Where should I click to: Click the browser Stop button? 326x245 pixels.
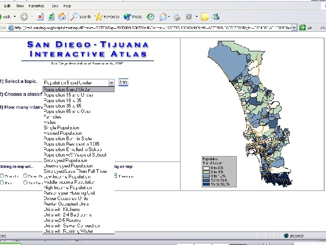click(x=40, y=16)
